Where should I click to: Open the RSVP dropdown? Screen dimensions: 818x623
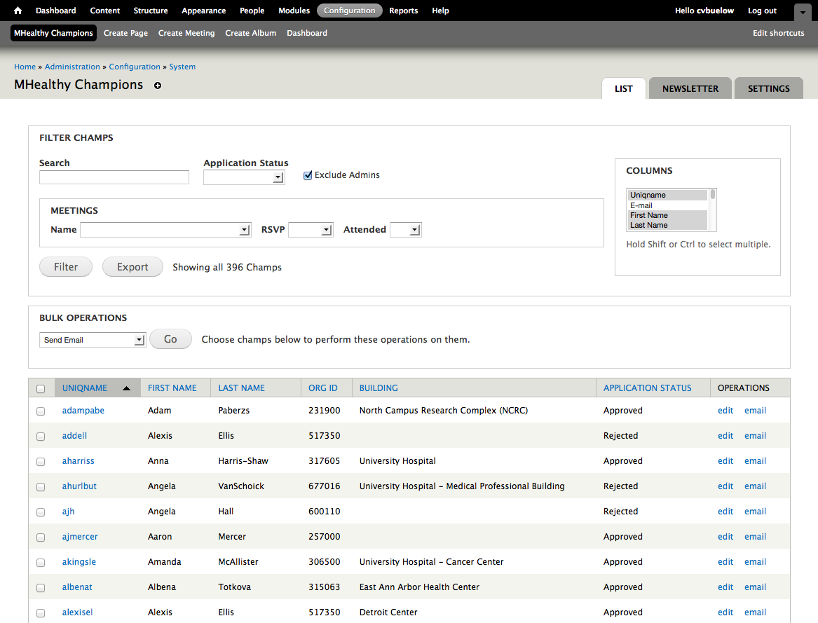point(311,230)
